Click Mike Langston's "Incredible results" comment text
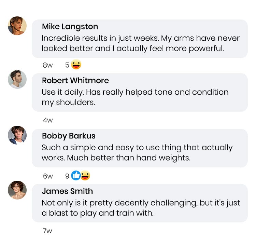The image size is (256, 246). pos(140,43)
